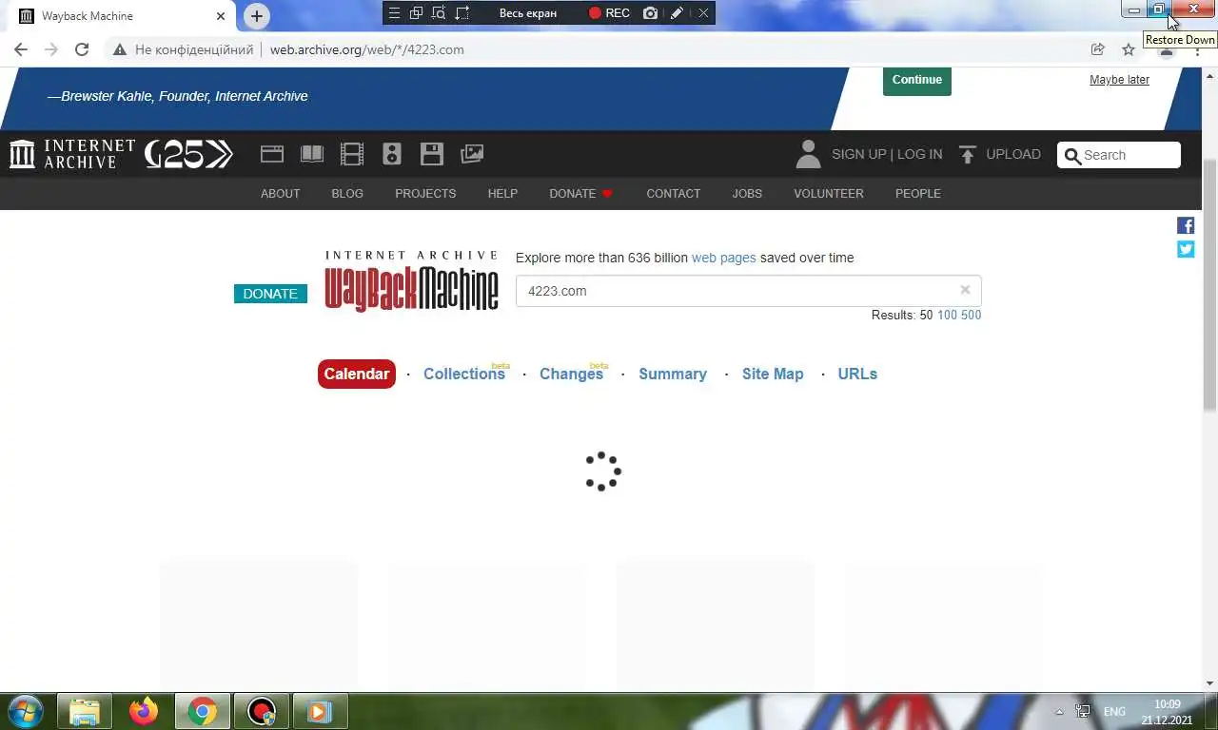Open the Windows Start menu
Viewport: 1218px width, 730px height.
pyautogui.click(x=25, y=711)
